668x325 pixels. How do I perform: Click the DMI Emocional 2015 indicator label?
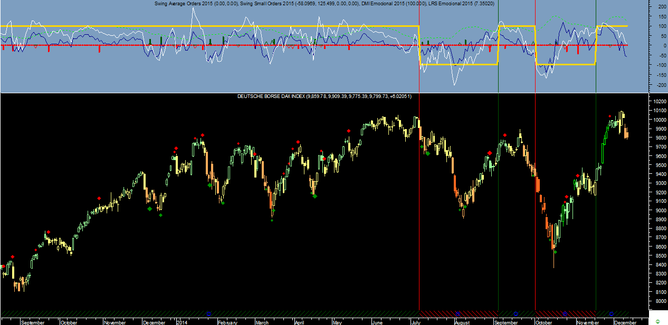point(394,3)
